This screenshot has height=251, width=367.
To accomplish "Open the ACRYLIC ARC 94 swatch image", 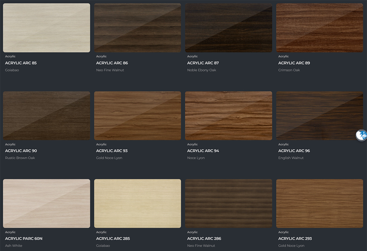I will tap(228, 116).
